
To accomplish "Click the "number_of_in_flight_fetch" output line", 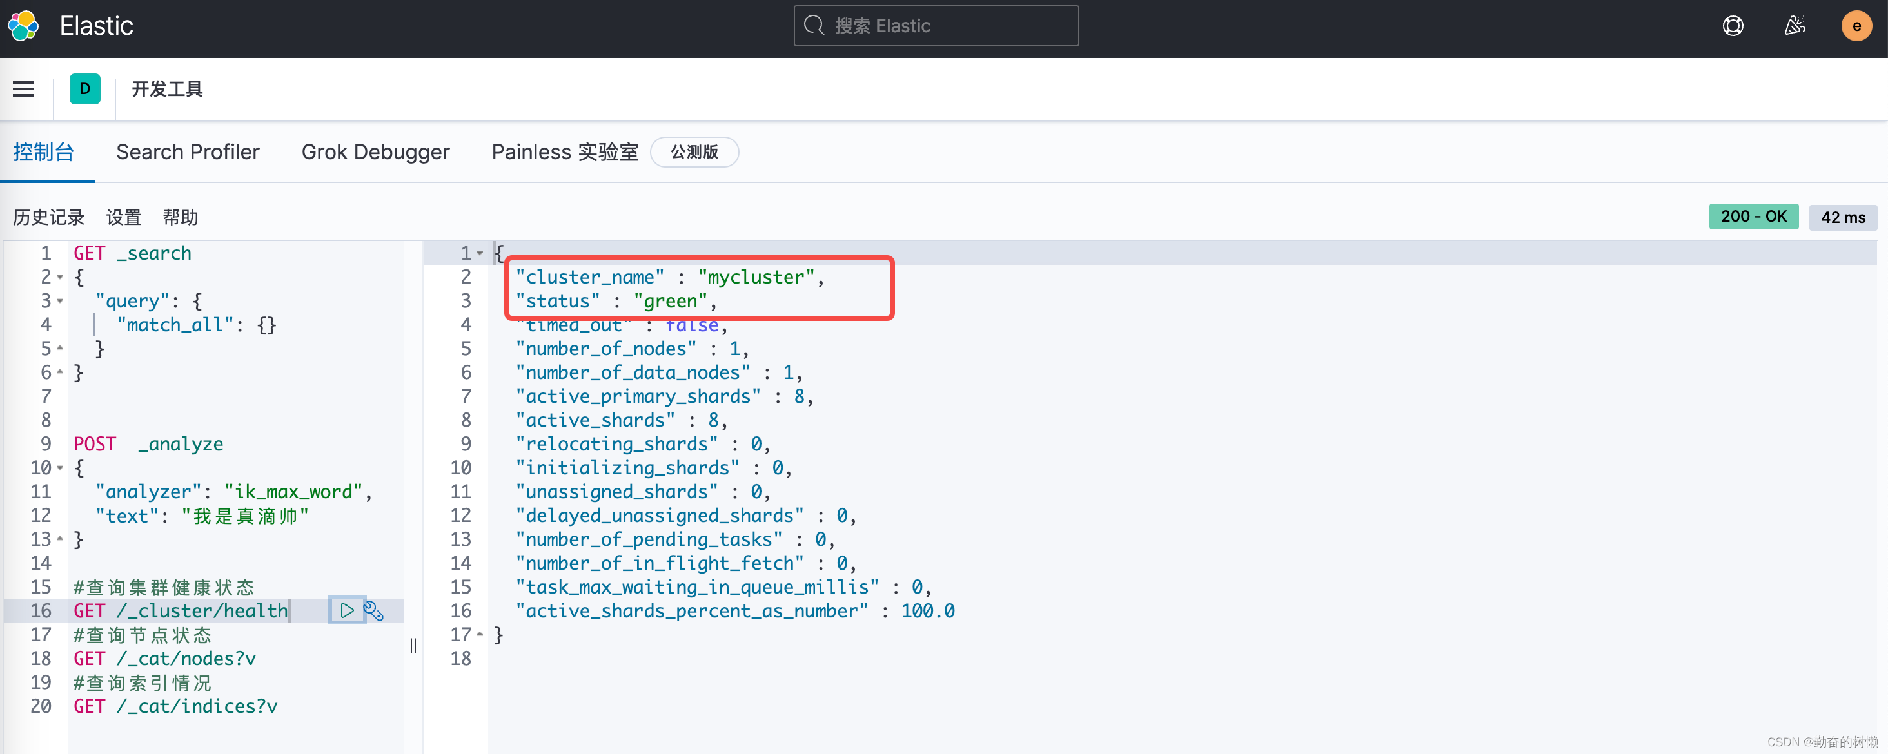I will [x=686, y=563].
